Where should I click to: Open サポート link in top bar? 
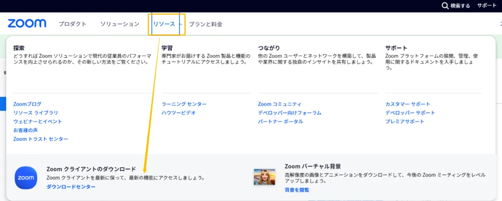486,6
